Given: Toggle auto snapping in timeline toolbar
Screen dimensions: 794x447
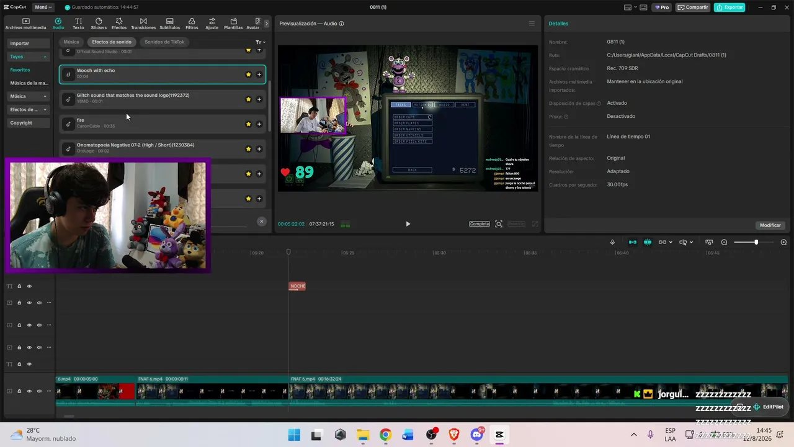Looking at the screenshot, I should [648, 242].
